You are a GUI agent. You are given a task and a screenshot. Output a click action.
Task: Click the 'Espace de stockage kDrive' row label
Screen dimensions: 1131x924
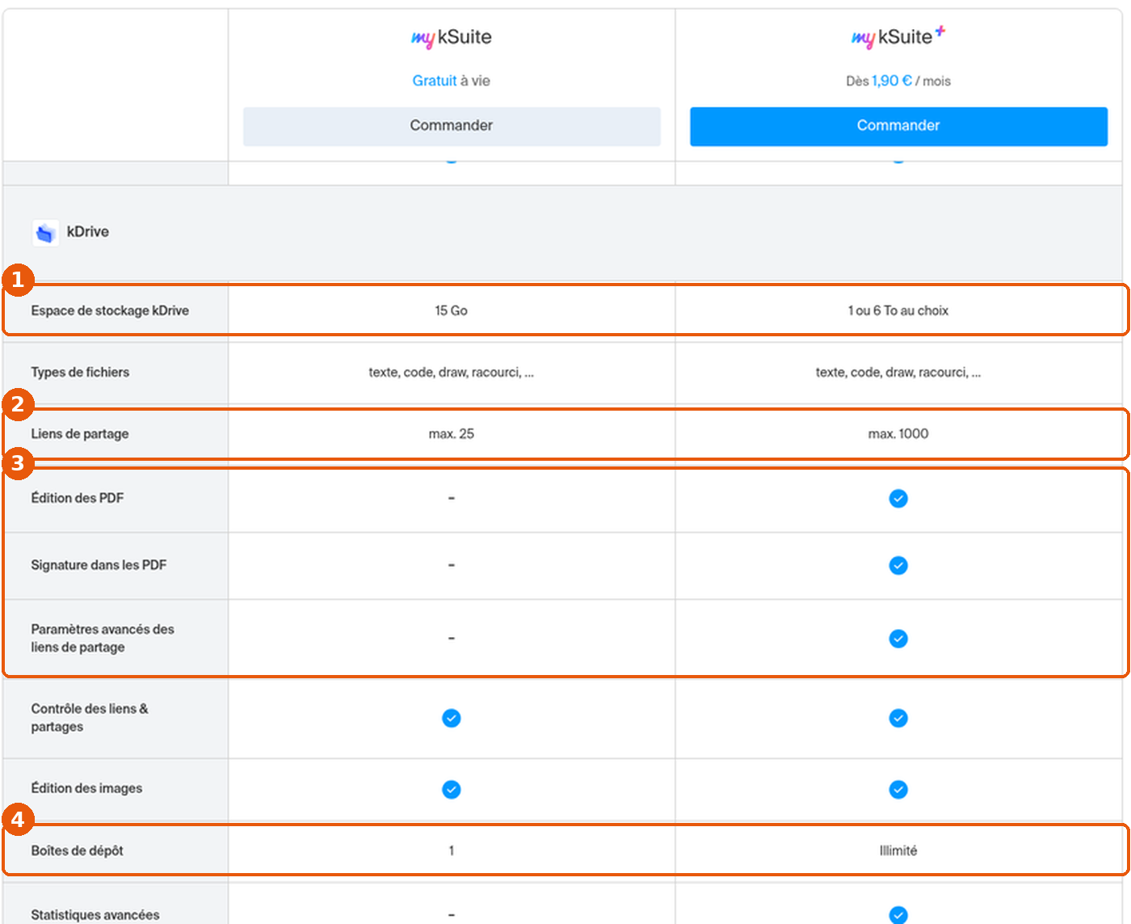pos(110,310)
